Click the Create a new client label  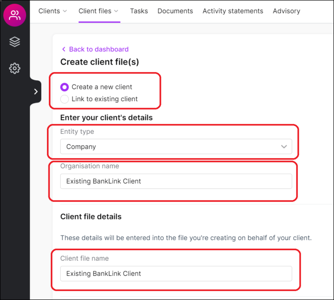(102, 87)
